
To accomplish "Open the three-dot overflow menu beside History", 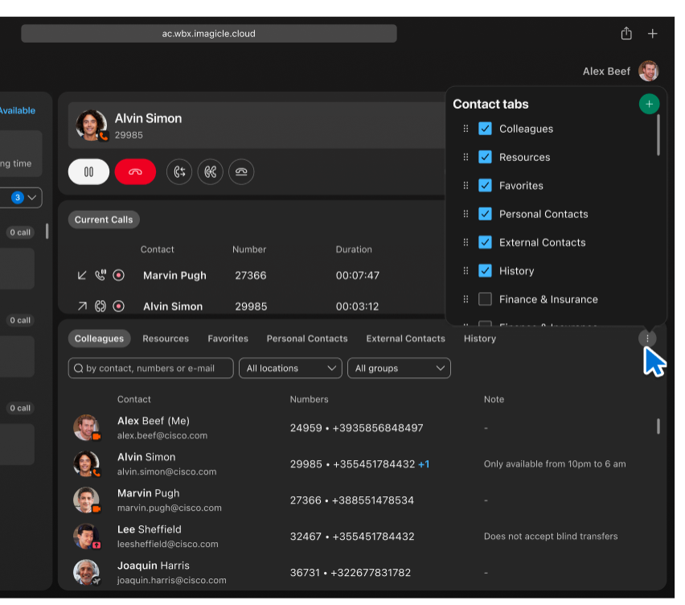I will tap(647, 338).
